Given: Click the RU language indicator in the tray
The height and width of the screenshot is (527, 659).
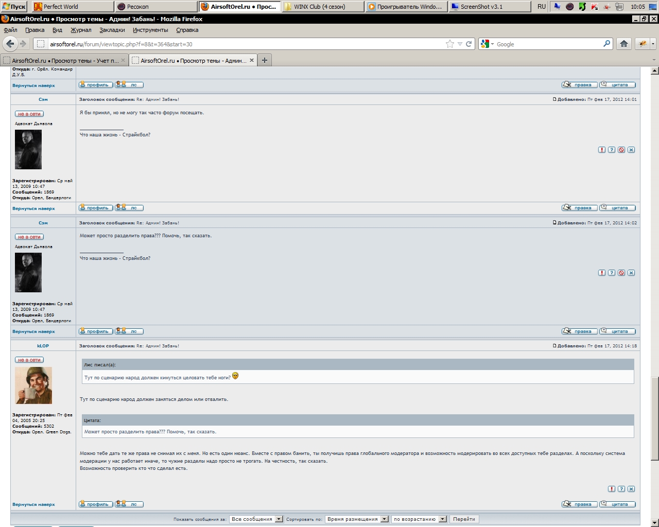Looking at the screenshot, I should point(542,7).
